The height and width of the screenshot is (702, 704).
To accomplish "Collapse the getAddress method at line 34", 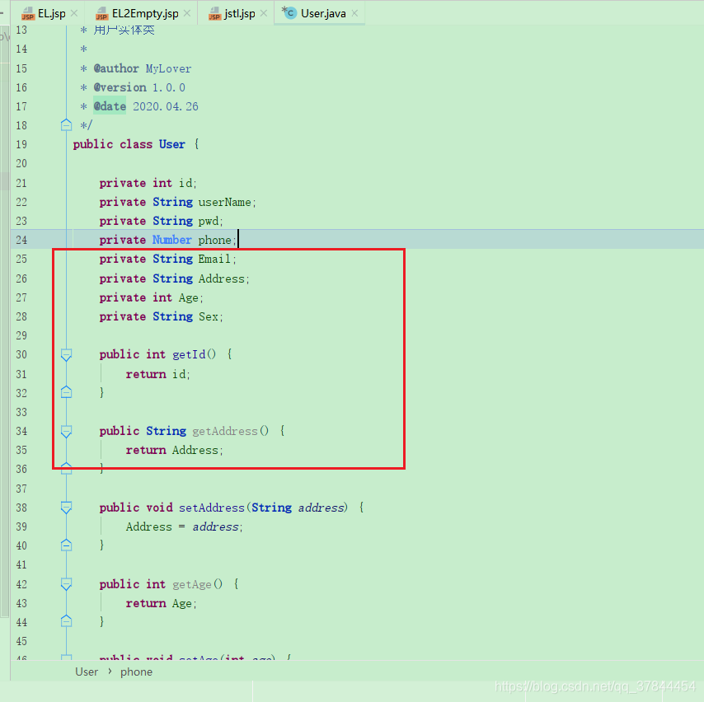I will (66, 431).
